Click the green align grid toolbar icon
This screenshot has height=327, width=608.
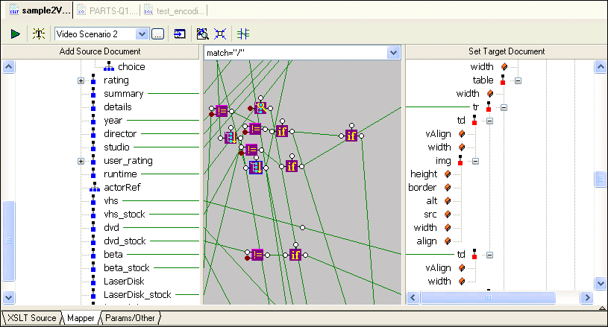tap(243, 34)
